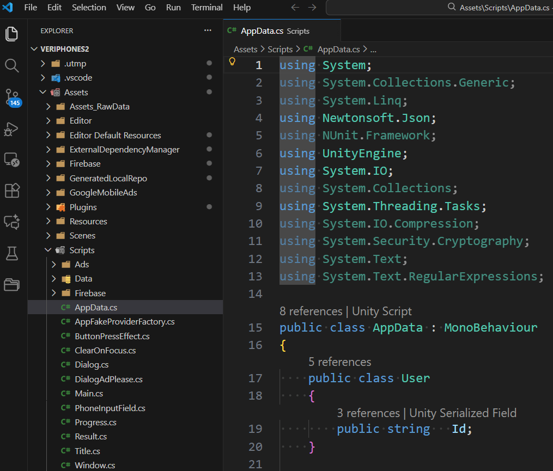Viewport: 553px width, 471px height.
Task: Collapse the Scripts folder
Action: pos(48,250)
